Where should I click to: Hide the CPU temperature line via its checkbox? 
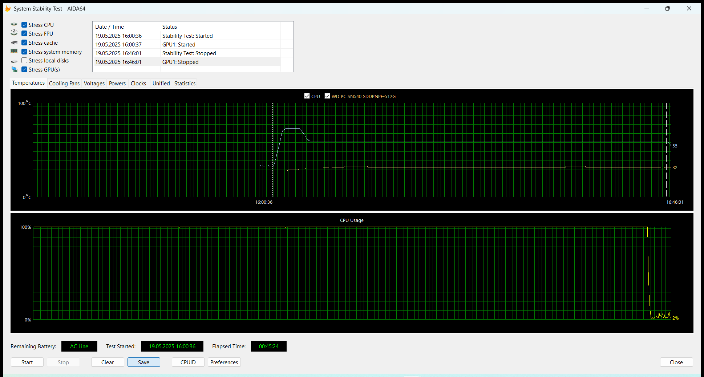(307, 96)
